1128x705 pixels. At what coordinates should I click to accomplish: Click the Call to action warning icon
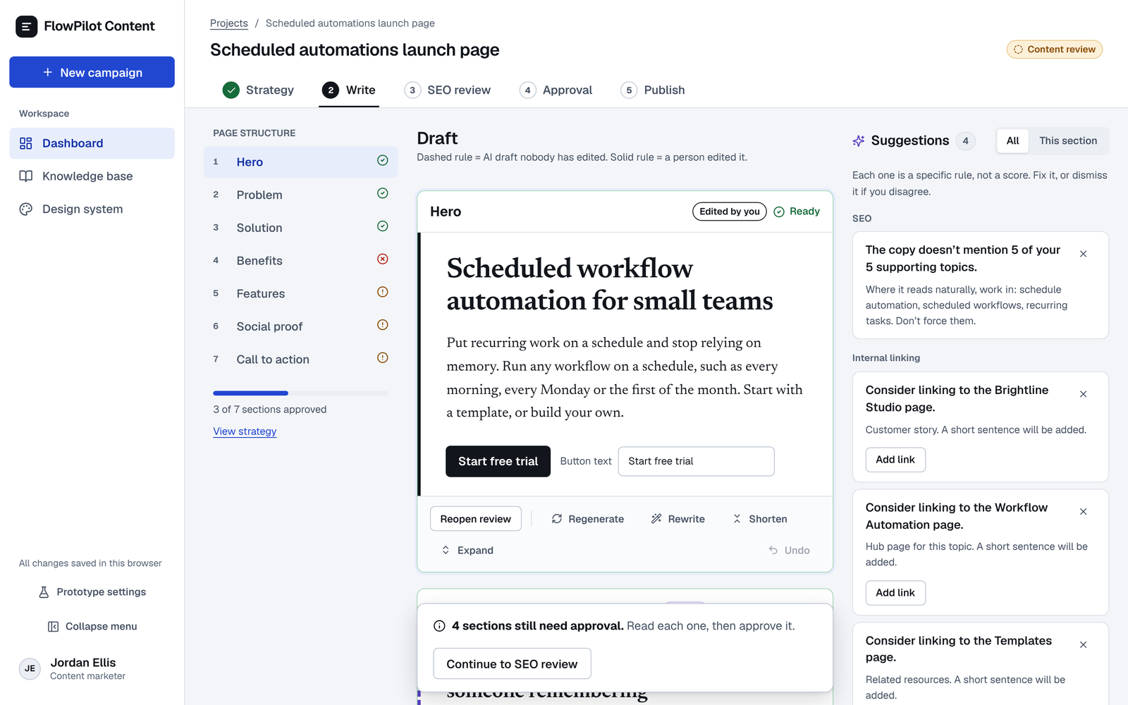click(x=383, y=358)
